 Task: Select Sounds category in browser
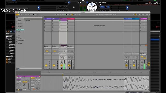[x=19, y=20]
